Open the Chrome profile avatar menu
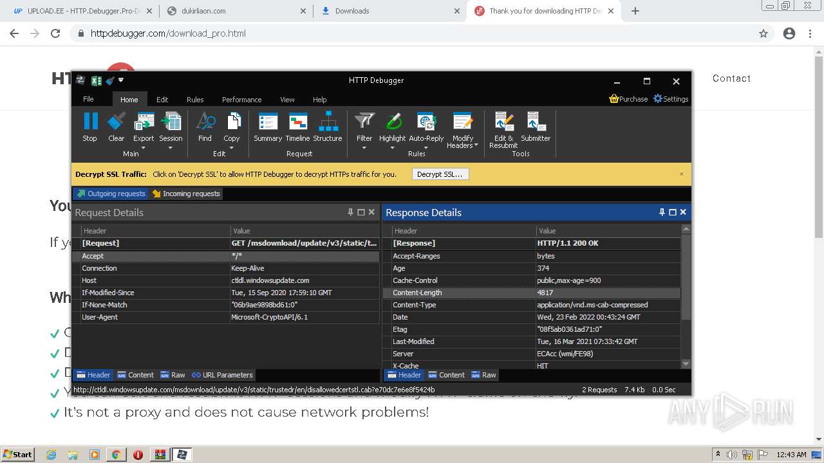The height and width of the screenshot is (463, 824). [789, 33]
